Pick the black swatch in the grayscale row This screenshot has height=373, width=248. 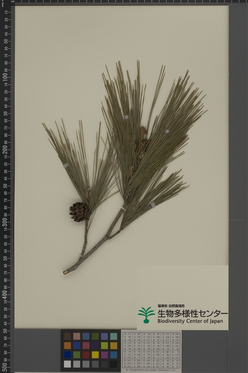click(x=113, y=364)
